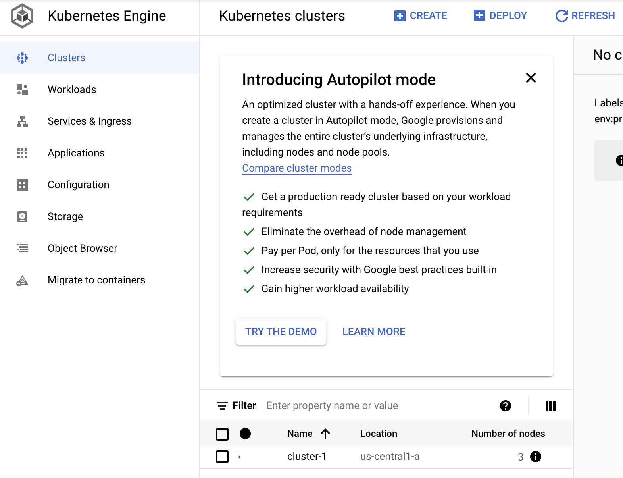Click the plus icon beside CREATE
623x478 pixels.
pos(400,16)
